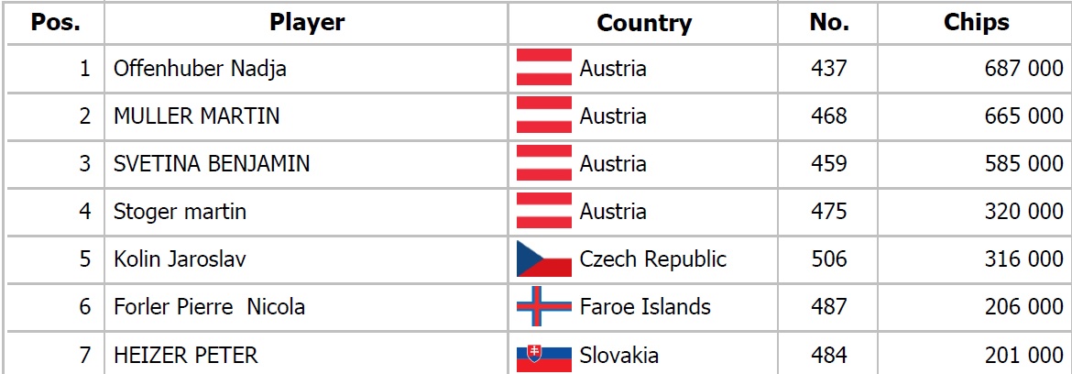1072x374 pixels.
Task: Click the Faroe Islands flag icon
Action: tap(544, 307)
